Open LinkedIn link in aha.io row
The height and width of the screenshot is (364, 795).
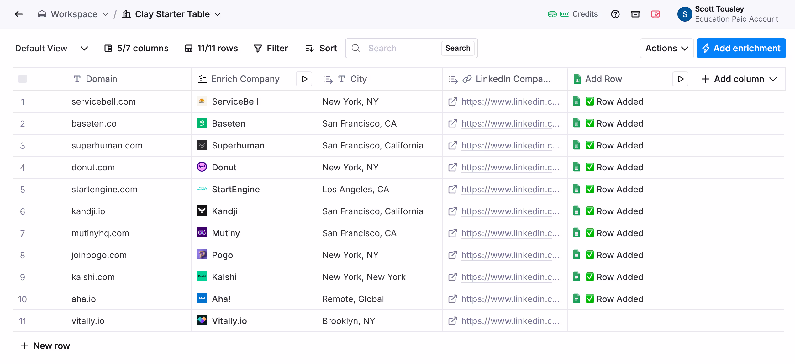coord(510,299)
